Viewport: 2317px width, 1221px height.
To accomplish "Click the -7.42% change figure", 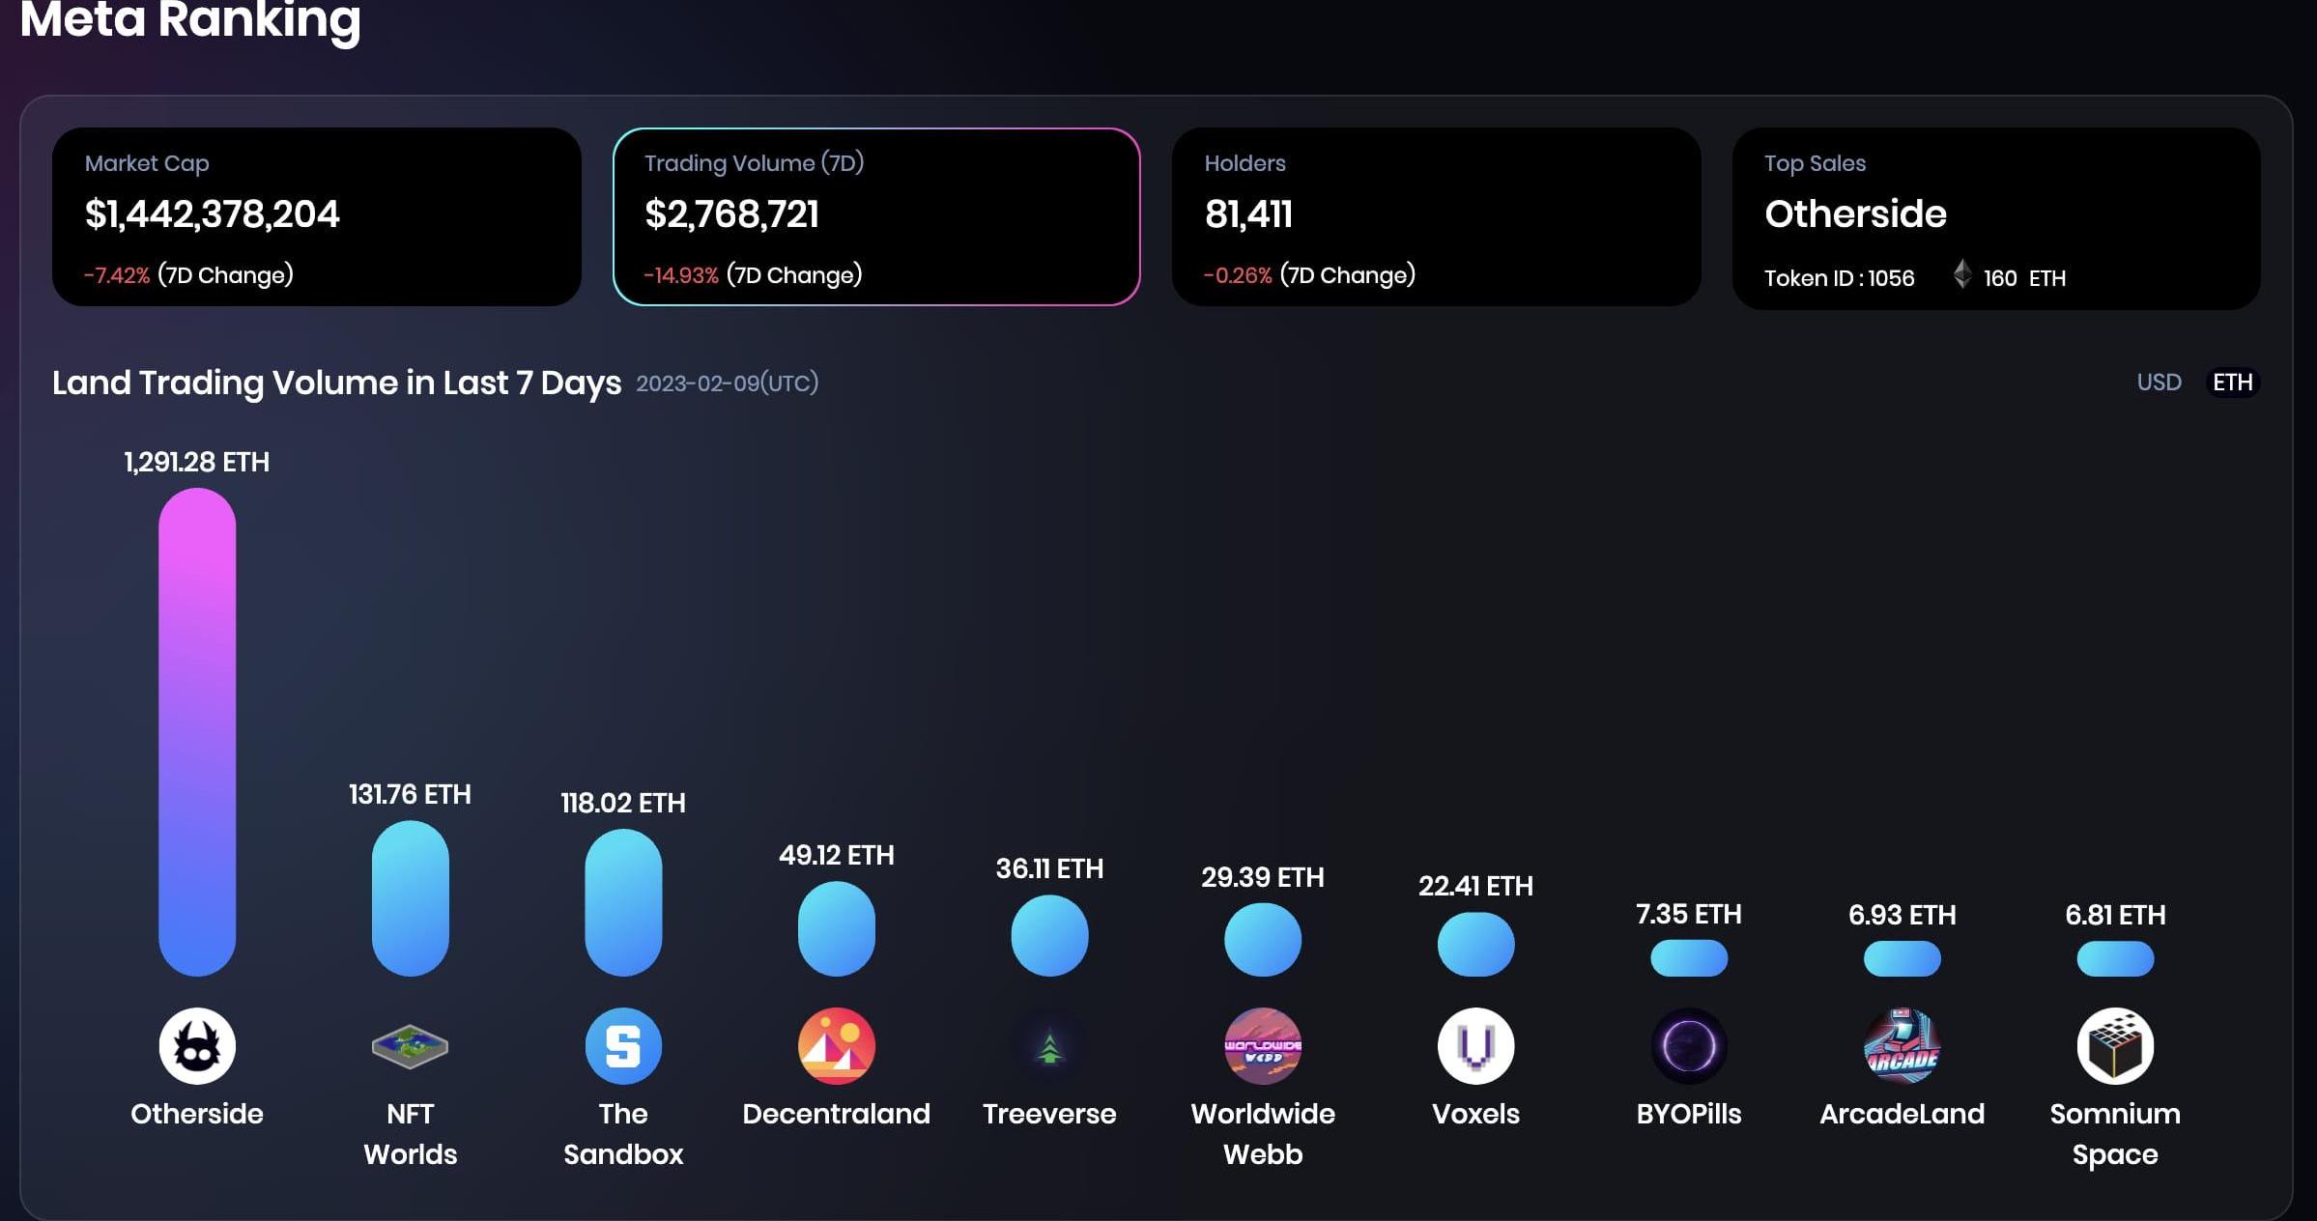I will [x=117, y=275].
